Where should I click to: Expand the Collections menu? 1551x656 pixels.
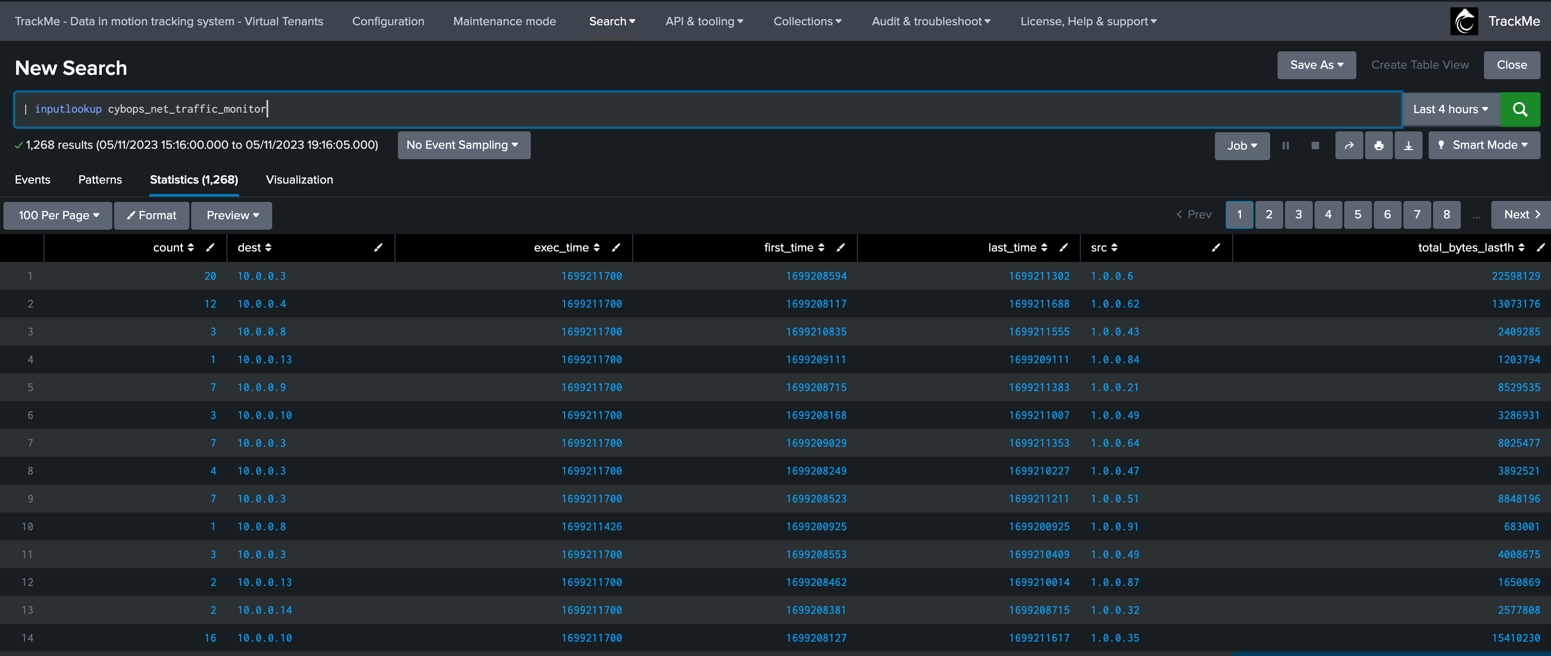807,21
